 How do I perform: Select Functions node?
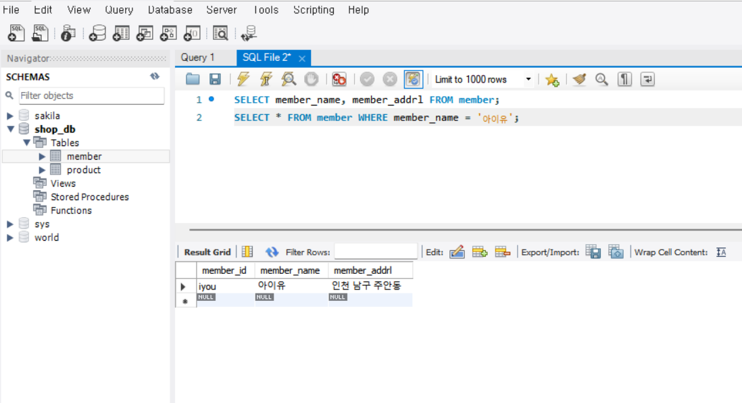[x=71, y=210]
